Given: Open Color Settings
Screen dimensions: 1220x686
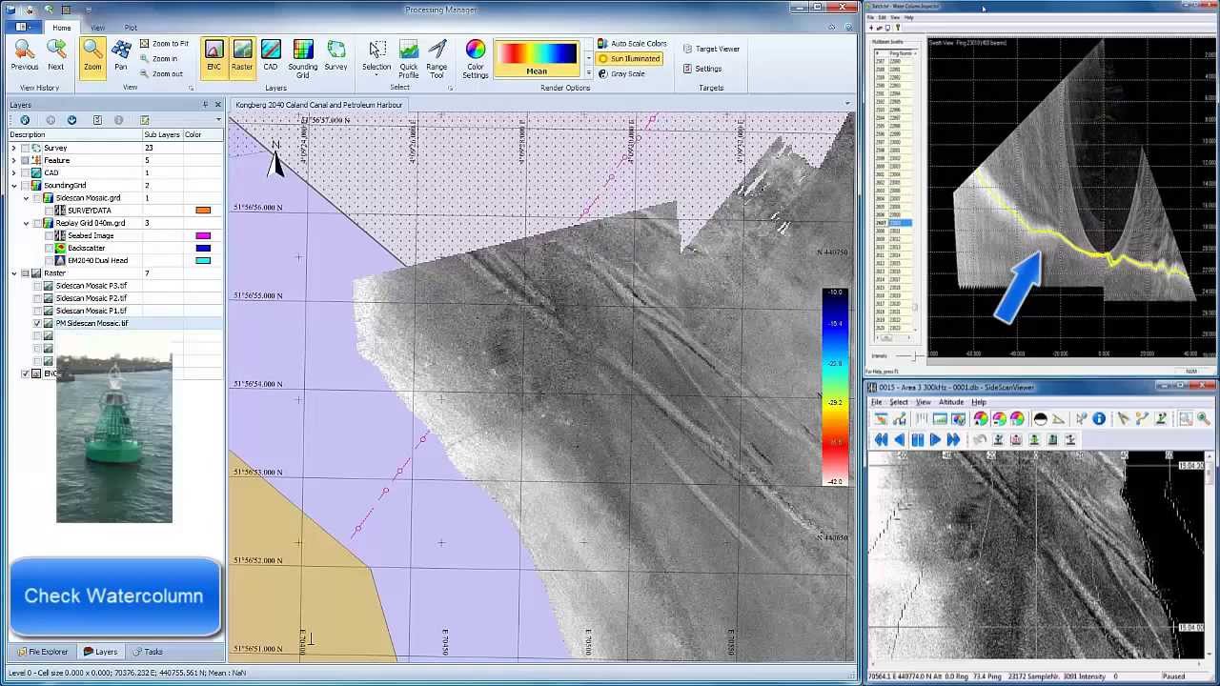Looking at the screenshot, I should click(x=476, y=57).
